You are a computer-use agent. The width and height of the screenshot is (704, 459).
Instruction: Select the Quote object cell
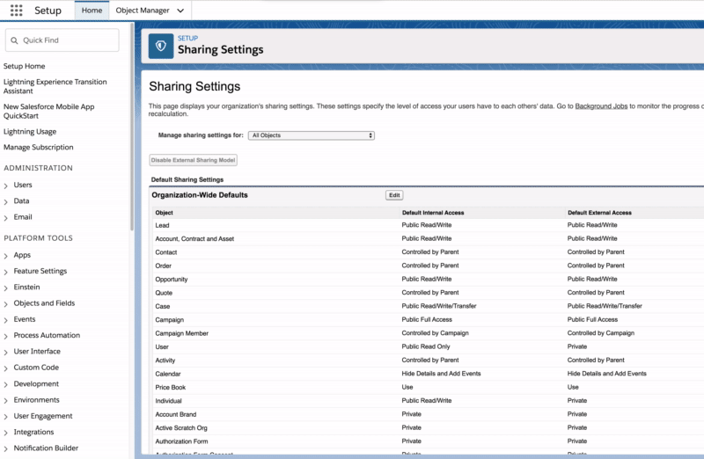[164, 293]
